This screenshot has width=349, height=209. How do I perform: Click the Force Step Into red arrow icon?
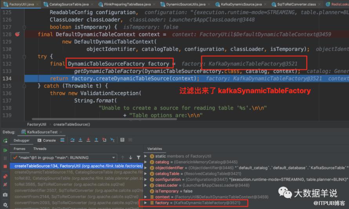(88, 140)
